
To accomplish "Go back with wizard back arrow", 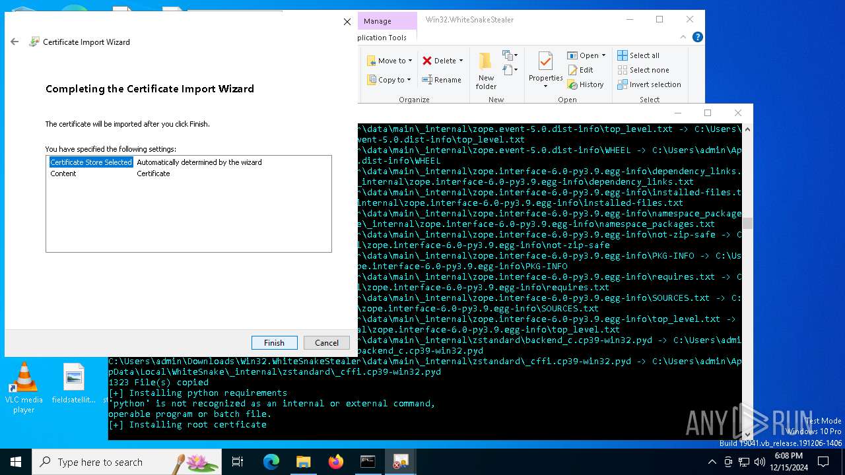I will [x=15, y=42].
